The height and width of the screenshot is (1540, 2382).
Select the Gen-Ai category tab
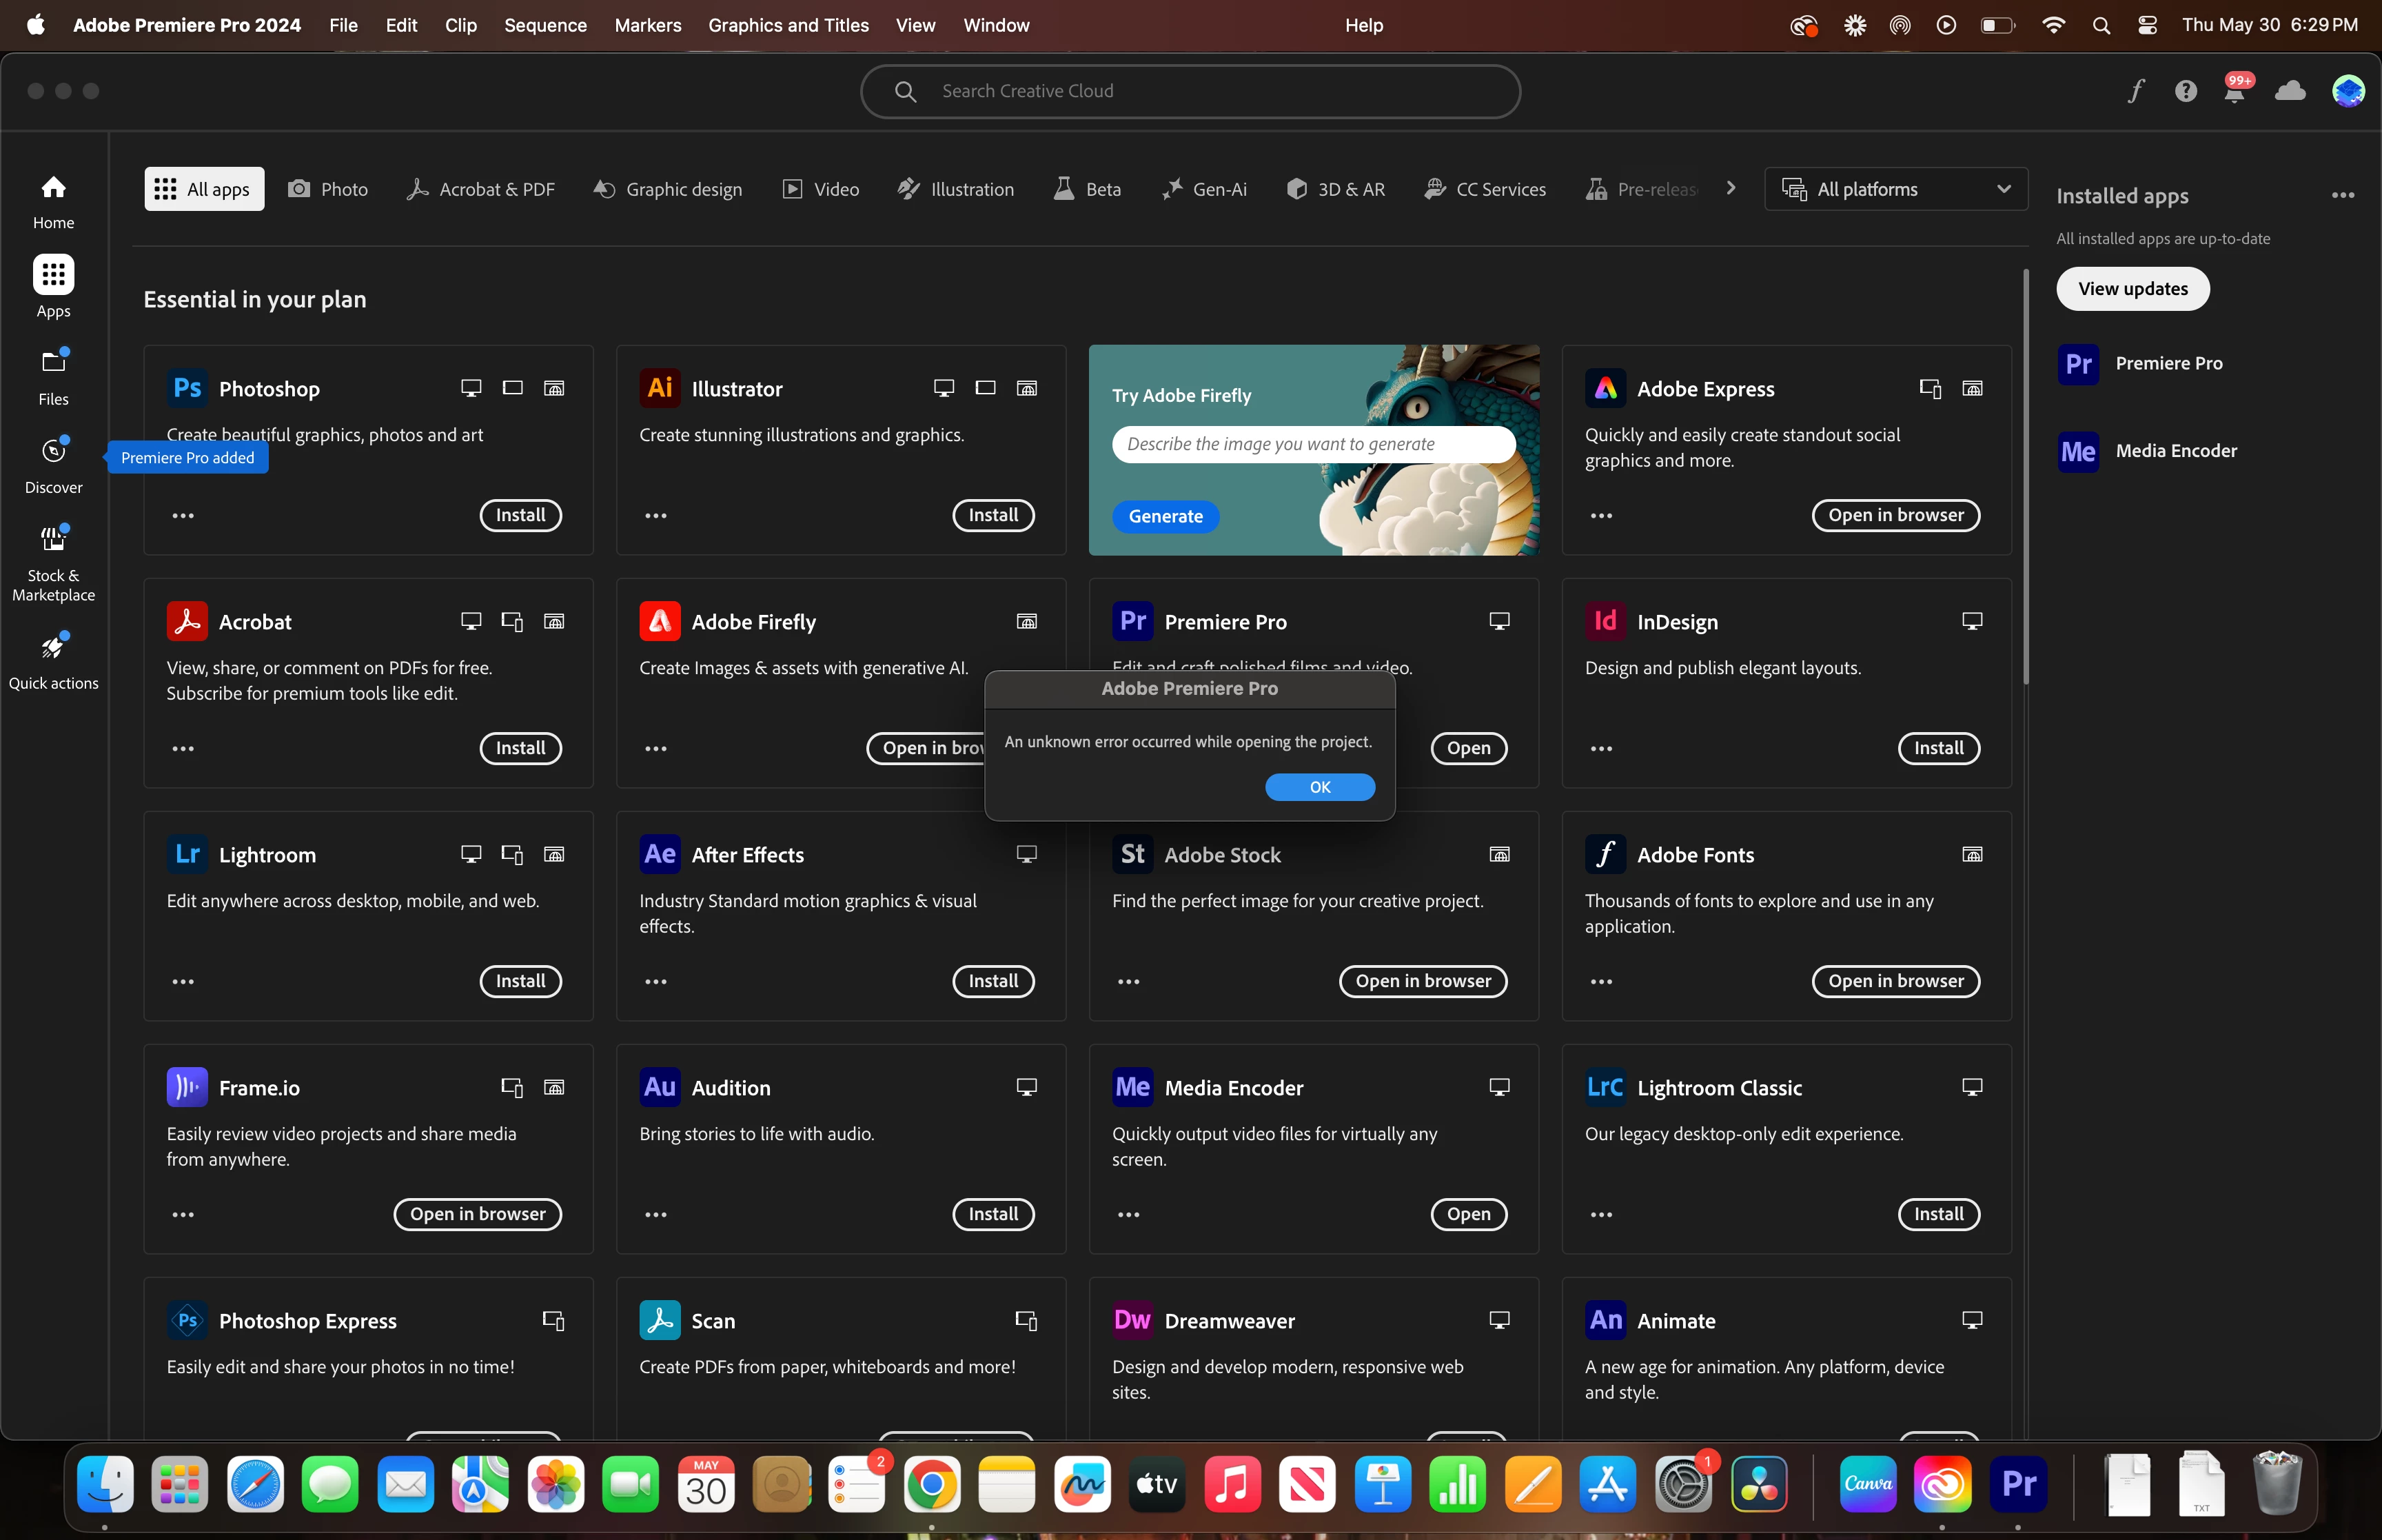coord(1205,189)
